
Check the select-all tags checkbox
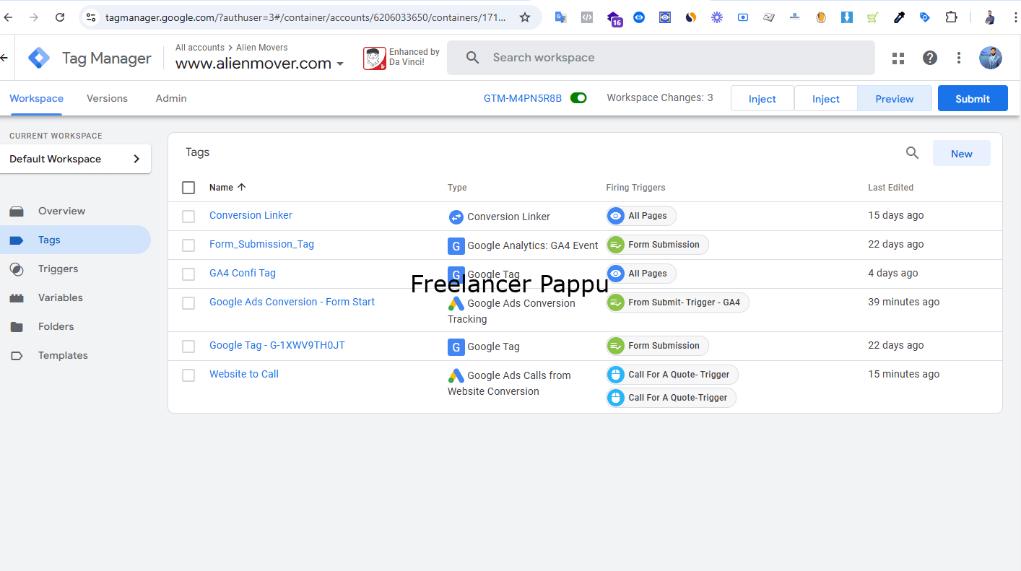(x=188, y=188)
